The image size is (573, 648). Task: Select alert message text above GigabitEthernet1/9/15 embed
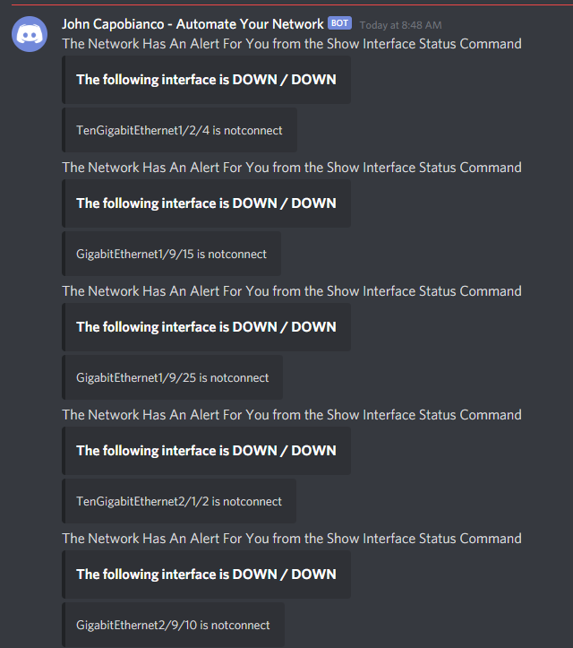click(292, 168)
